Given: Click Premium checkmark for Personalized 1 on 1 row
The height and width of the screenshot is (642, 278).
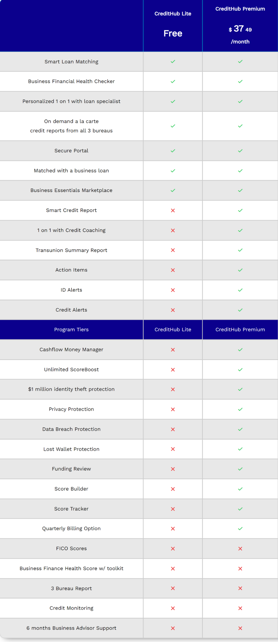Looking at the screenshot, I should 240,102.
